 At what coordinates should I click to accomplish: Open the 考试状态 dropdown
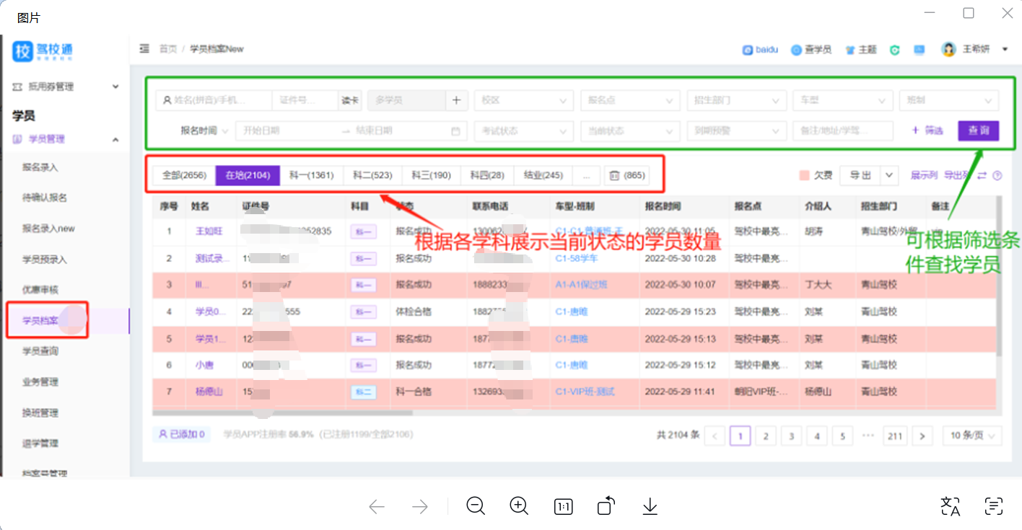523,131
